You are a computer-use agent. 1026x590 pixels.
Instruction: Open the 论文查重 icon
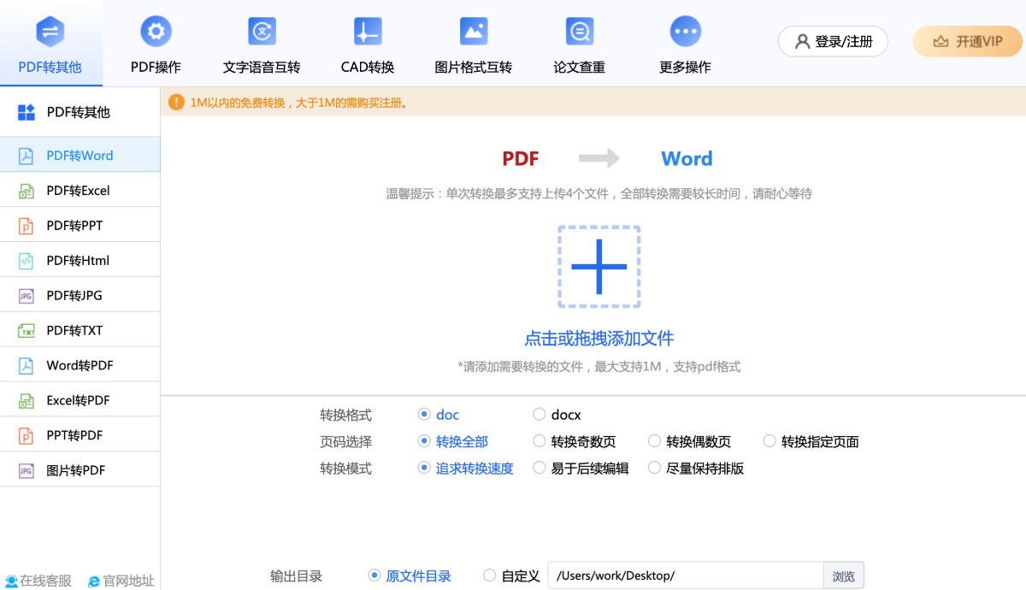580,32
